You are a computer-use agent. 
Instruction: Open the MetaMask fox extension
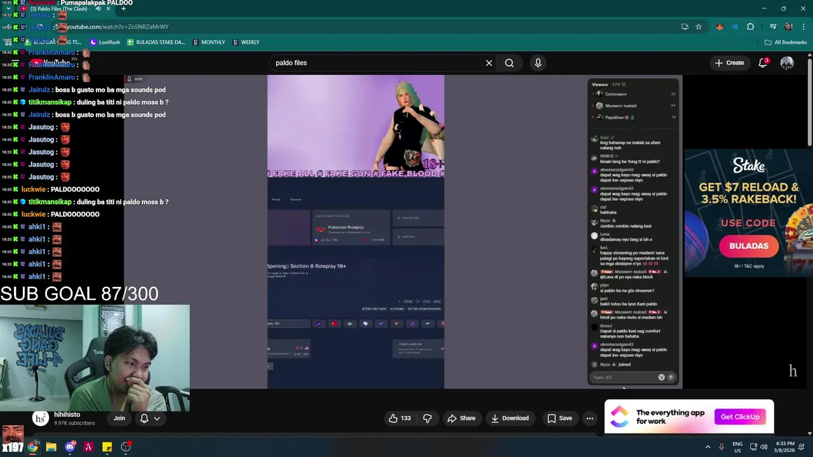(719, 27)
